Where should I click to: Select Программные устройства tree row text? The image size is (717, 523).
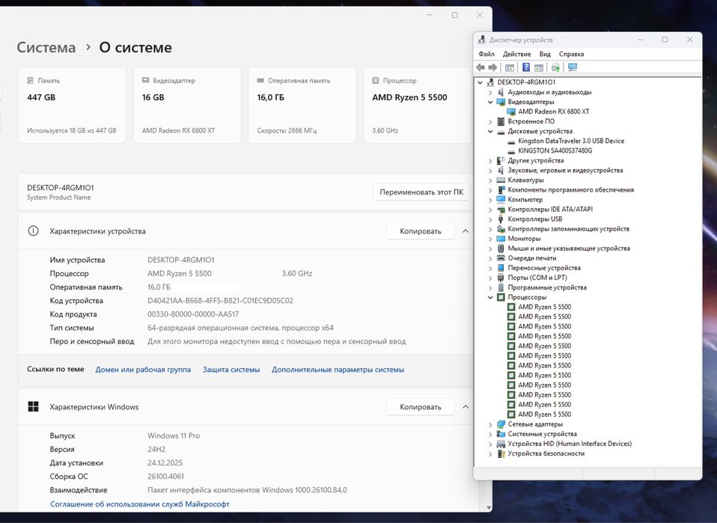[547, 287]
